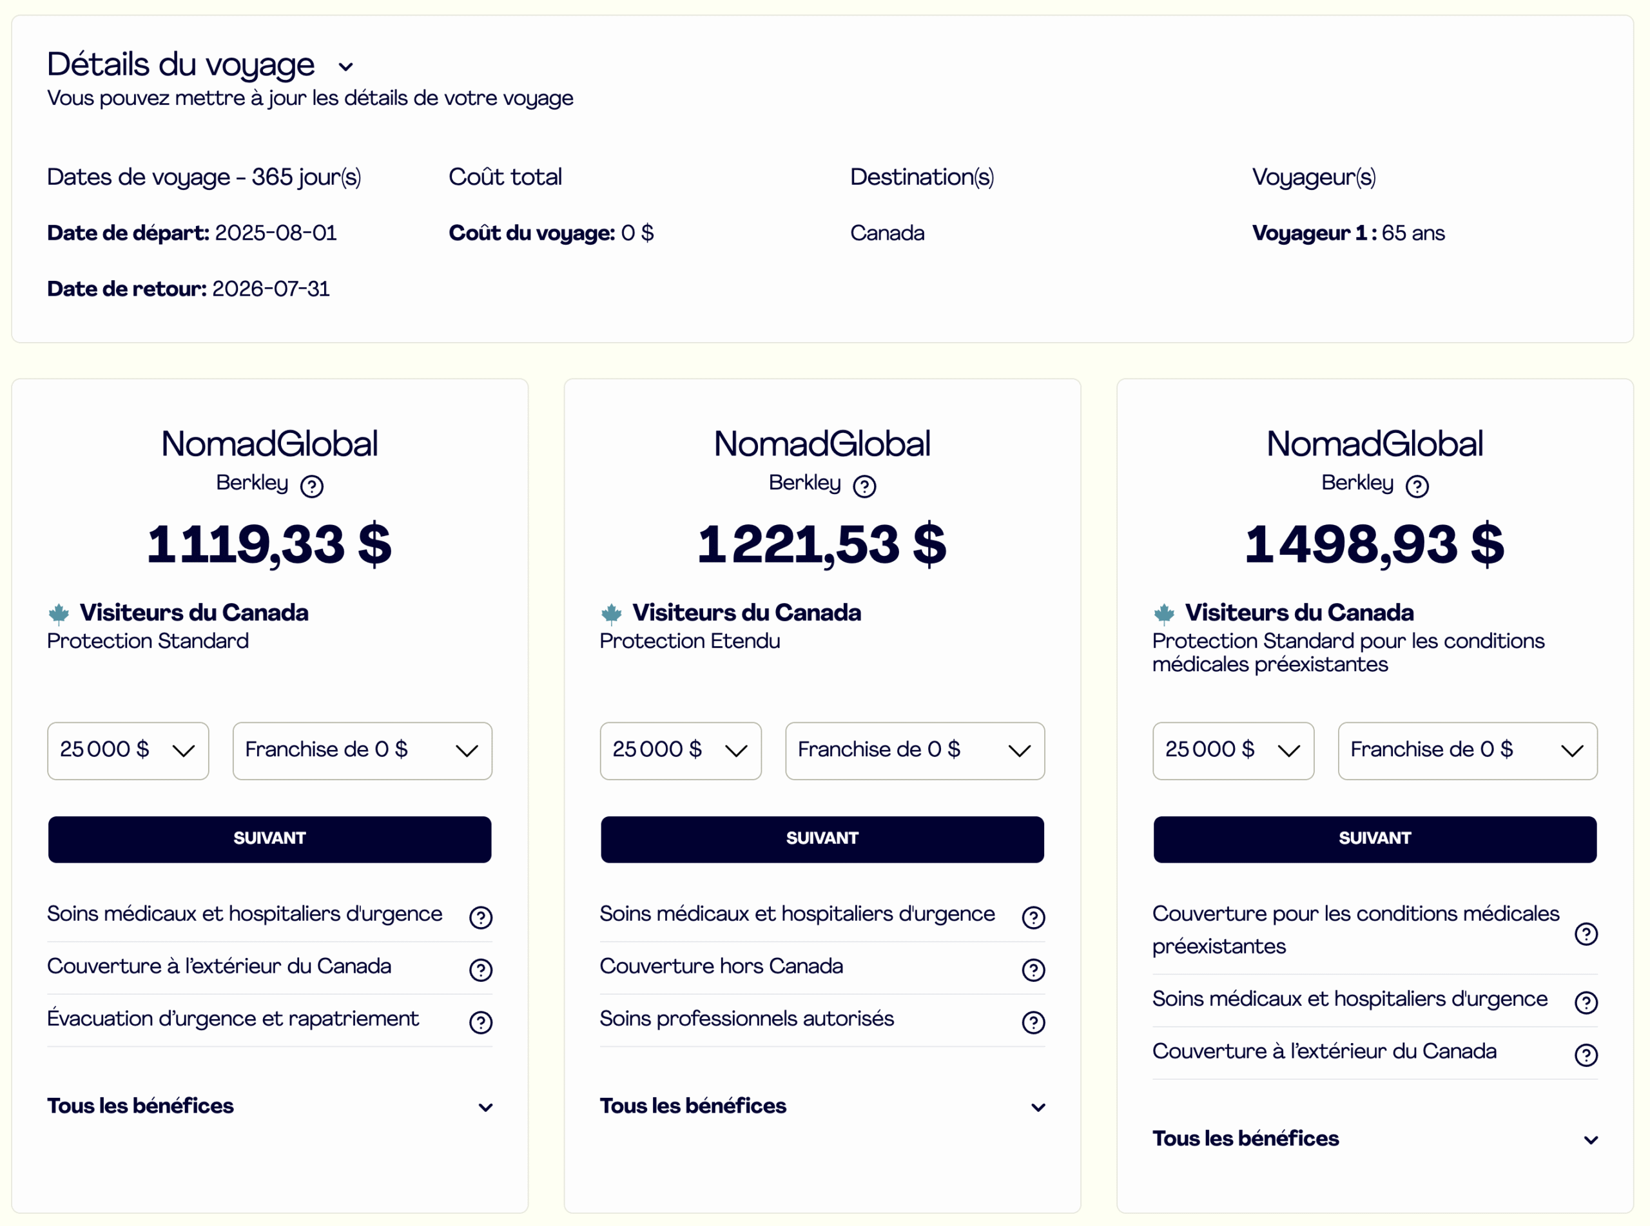The height and width of the screenshot is (1226, 1650).
Task: Click Voyageur 1 : 65 ans
Action: [1348, 233]
